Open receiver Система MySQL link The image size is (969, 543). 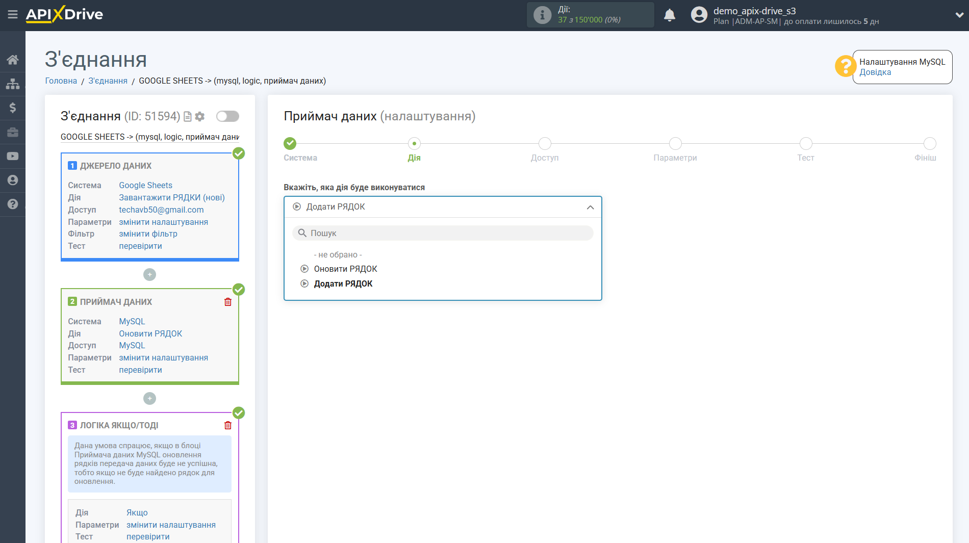tap(132, 322)
